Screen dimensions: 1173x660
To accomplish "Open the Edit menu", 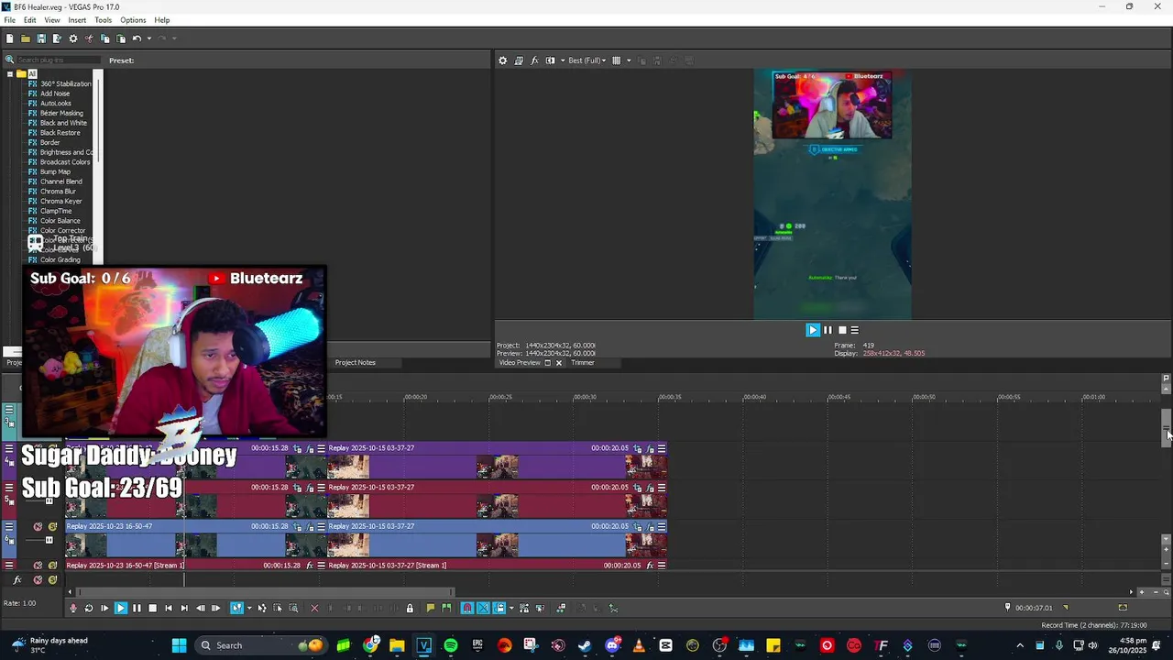I will pyautogui.click(x=30, y=20).
